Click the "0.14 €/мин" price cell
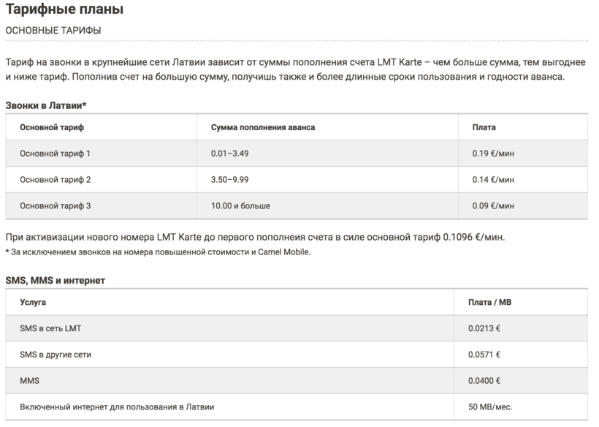This screenshot has height=427, width=599. pyautogui.click(x=493, y=179)
